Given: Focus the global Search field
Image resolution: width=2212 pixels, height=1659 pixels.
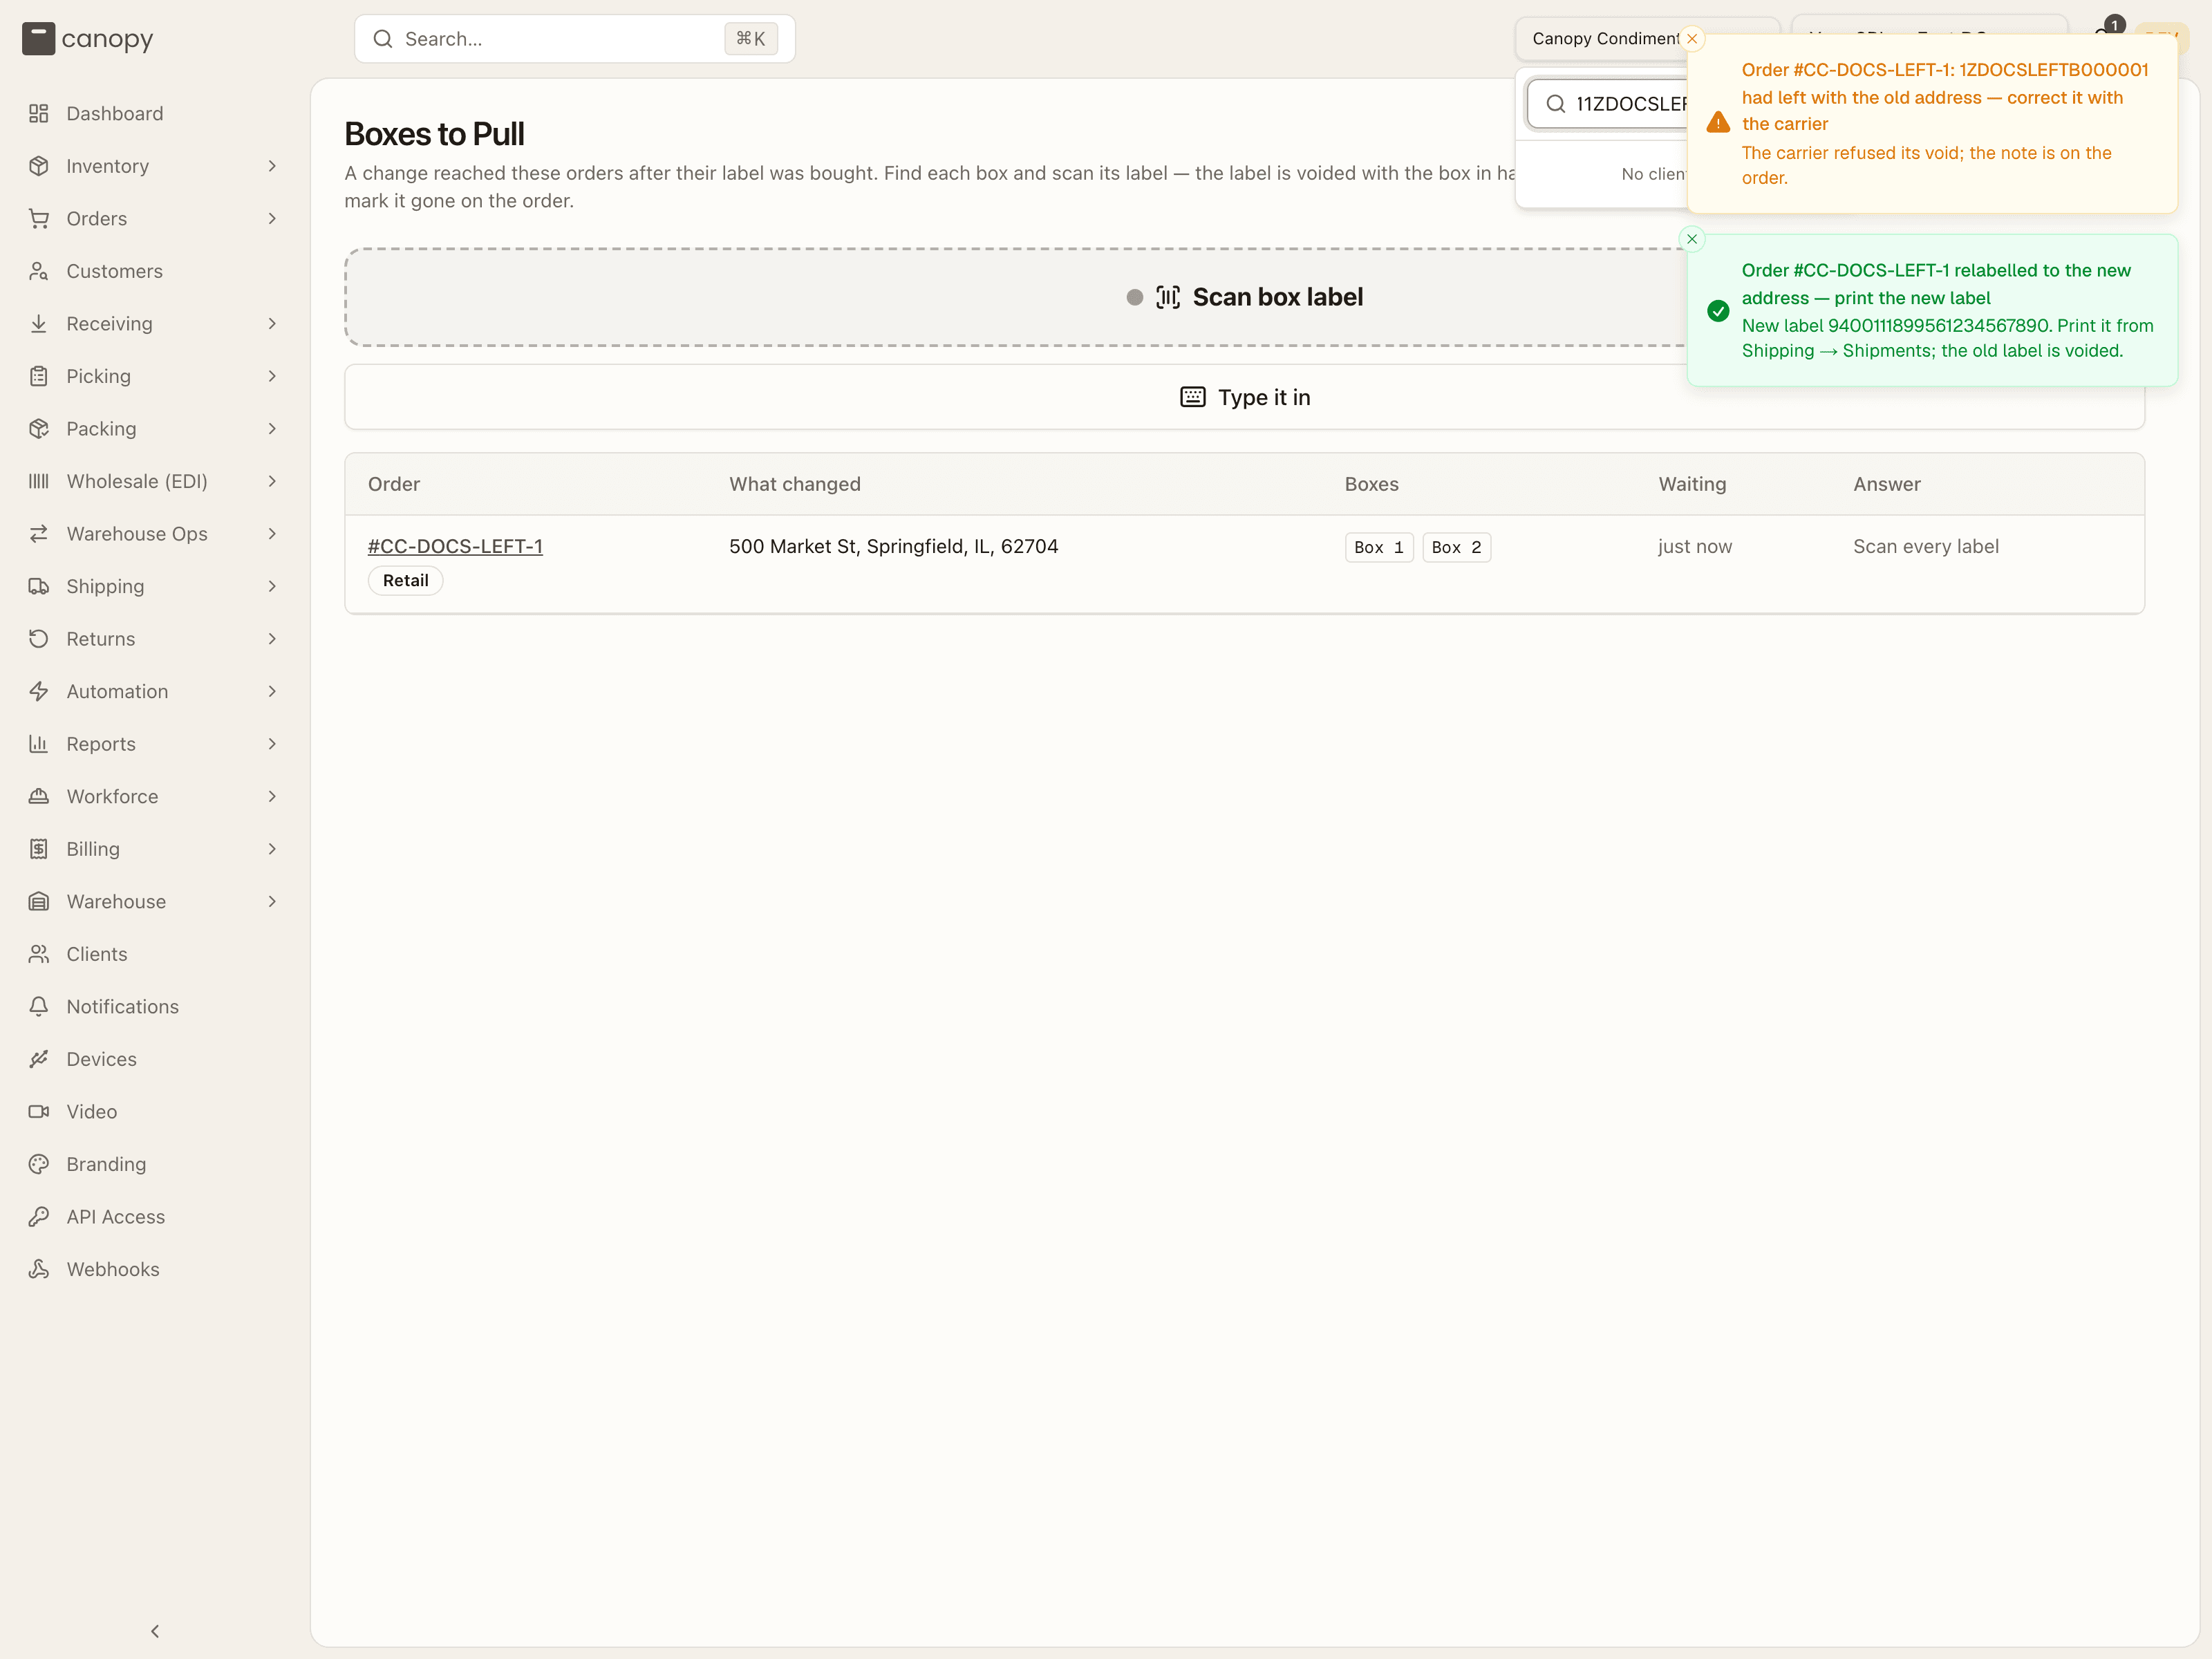Looking at the screenshot, I should [575, 39].
